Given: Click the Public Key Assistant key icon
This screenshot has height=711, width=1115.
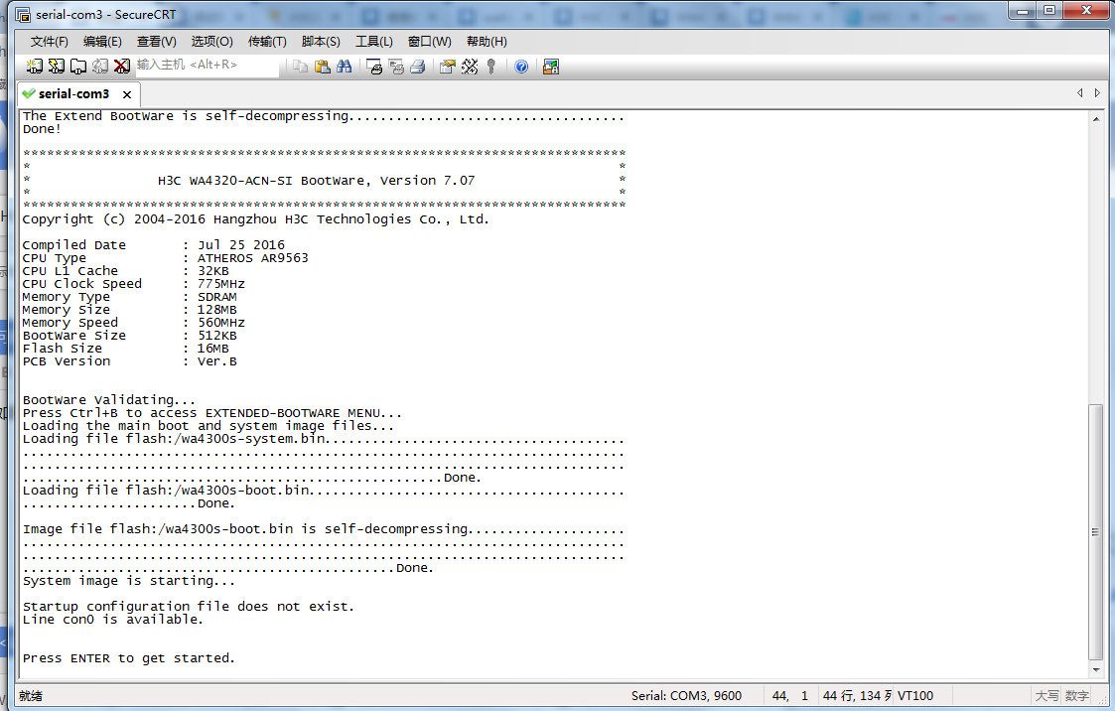Looking at the screenshot, I should point(490,67).
